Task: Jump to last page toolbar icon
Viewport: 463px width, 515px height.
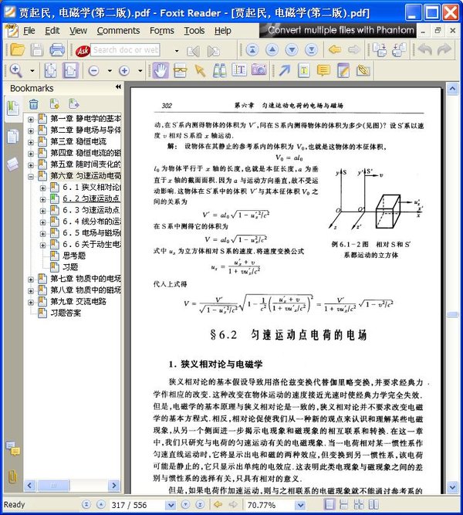Action: (x=311, y=50)
